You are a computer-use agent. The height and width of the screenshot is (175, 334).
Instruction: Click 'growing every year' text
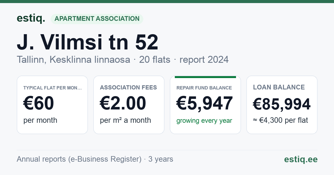[204, 121]
